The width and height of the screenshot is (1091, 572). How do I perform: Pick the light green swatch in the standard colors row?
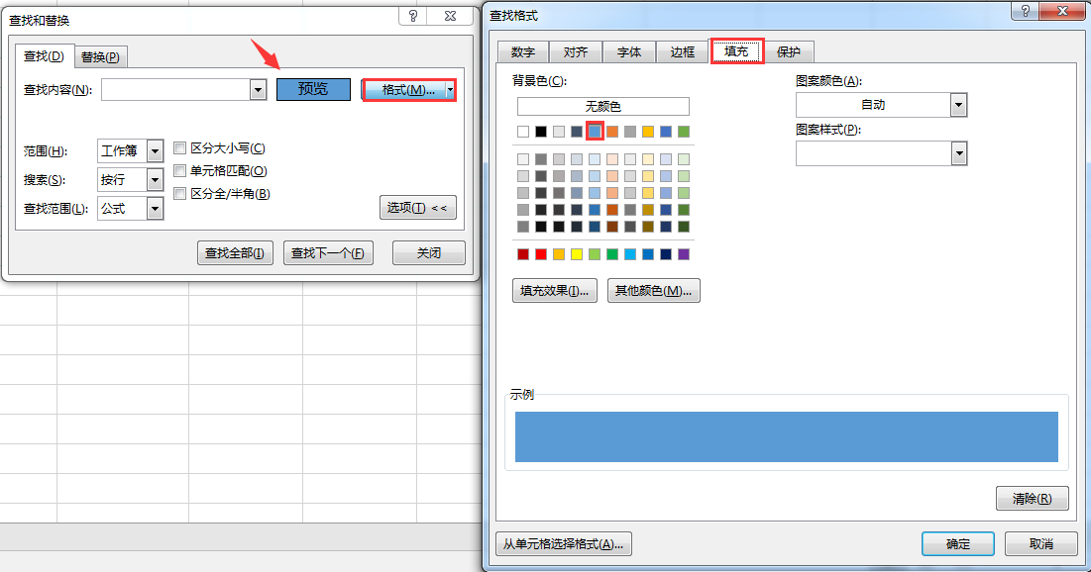pyautogui.click(x=595, y=254)
